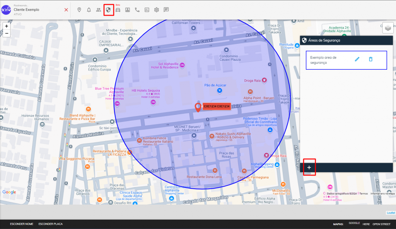The width and height of the screenshot is (396, 229).
Task: Click the Sol Alphaville Hotel marker icon
Action: pos(182,65)
